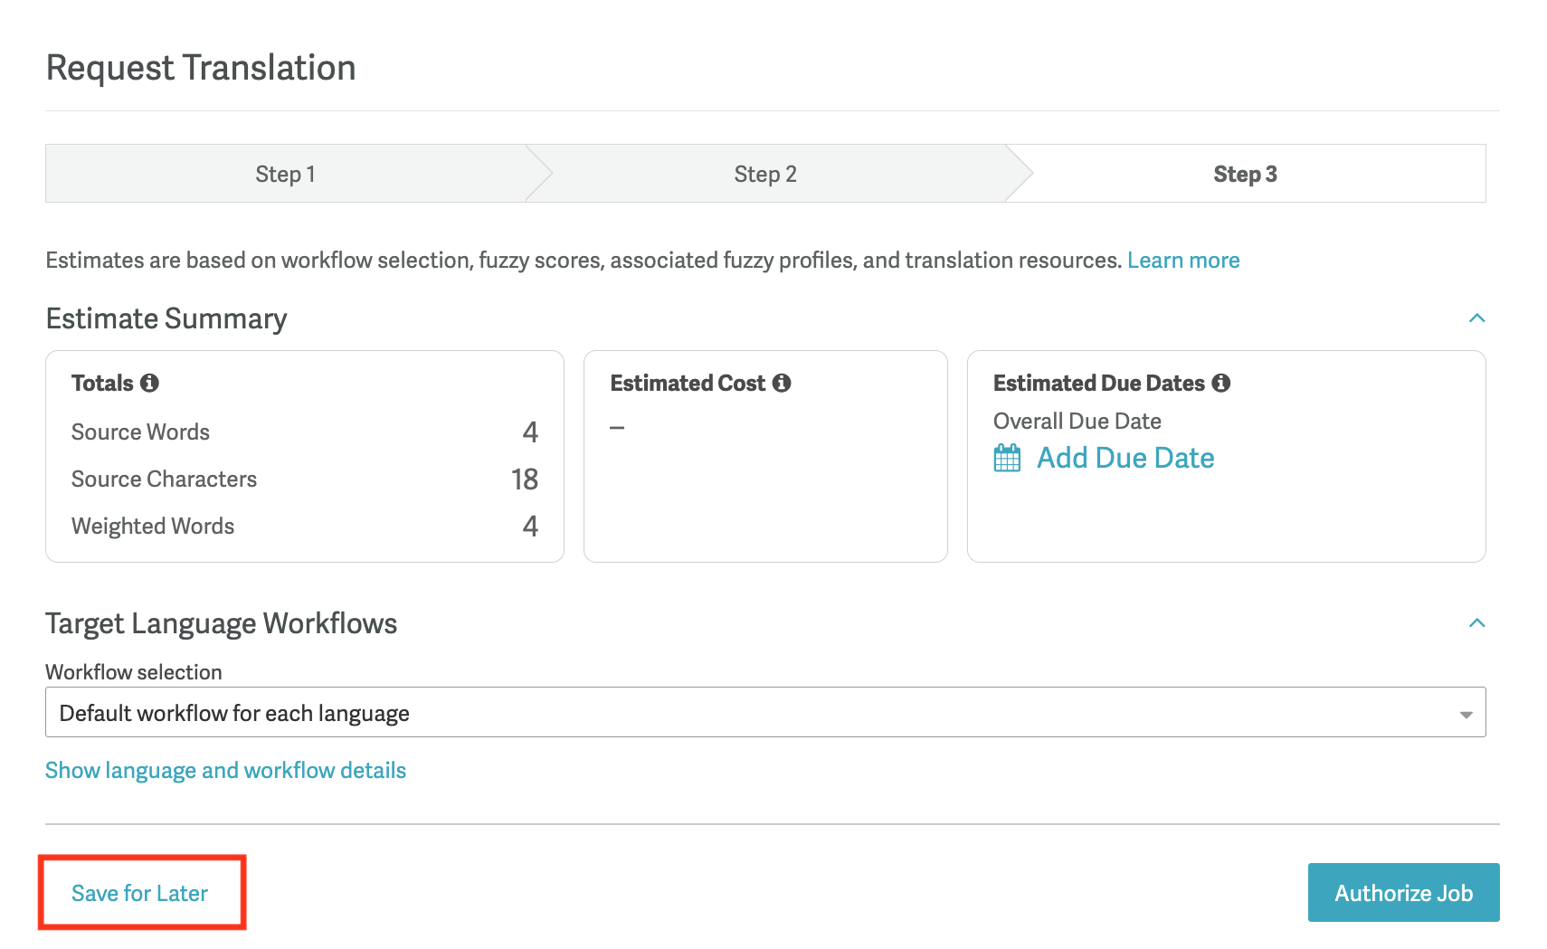Show language and workflow details
1547x949 pixels.
coord(225,770)
